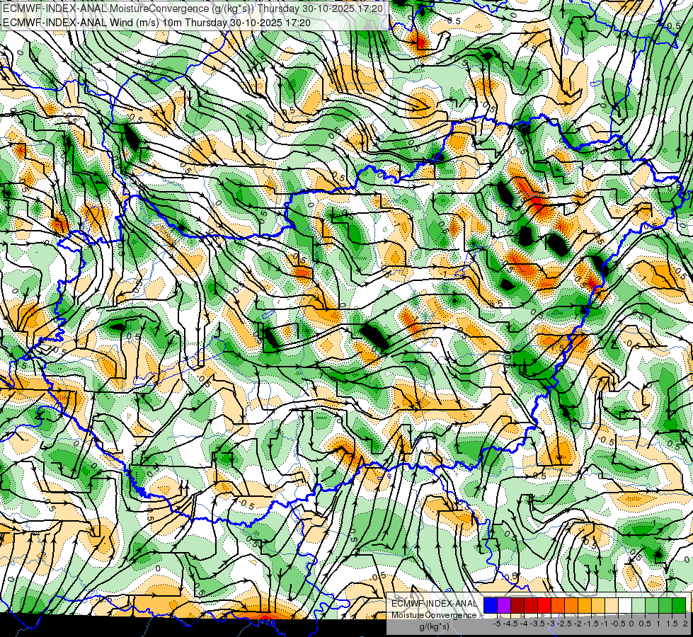The width and height of the screenshot is (693, 637).
Task: Pick the white swatch in the color scale
Action: pyautogui.click(x=625, y=605)
